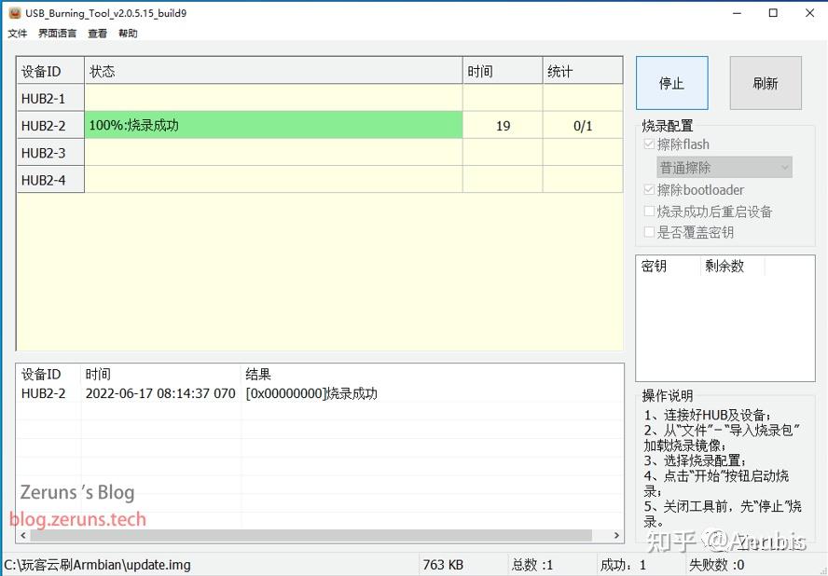This screenshot has width=828, height=576.
Task: Toggle the 擦除bootloader checkbox
Action: (649, 189)
